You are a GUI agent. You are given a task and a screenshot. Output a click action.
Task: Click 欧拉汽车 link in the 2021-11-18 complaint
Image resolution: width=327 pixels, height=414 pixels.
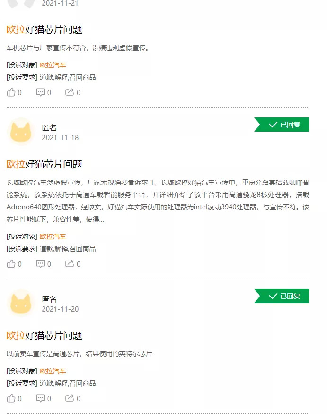[x=53, y=236]
